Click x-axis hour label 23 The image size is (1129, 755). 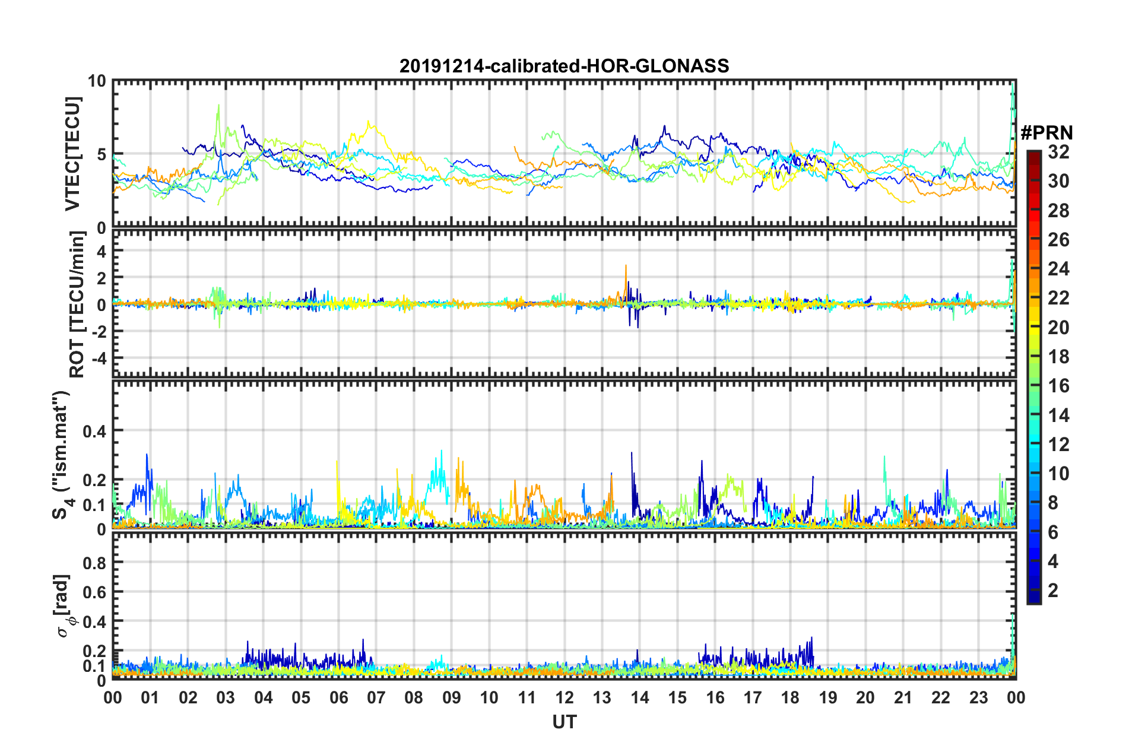pyautogui.click(x=978, y=697)
